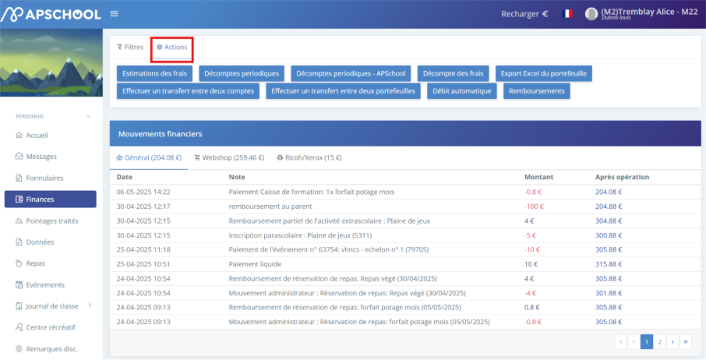Open Messages in the sidebar

pos(41,156)
